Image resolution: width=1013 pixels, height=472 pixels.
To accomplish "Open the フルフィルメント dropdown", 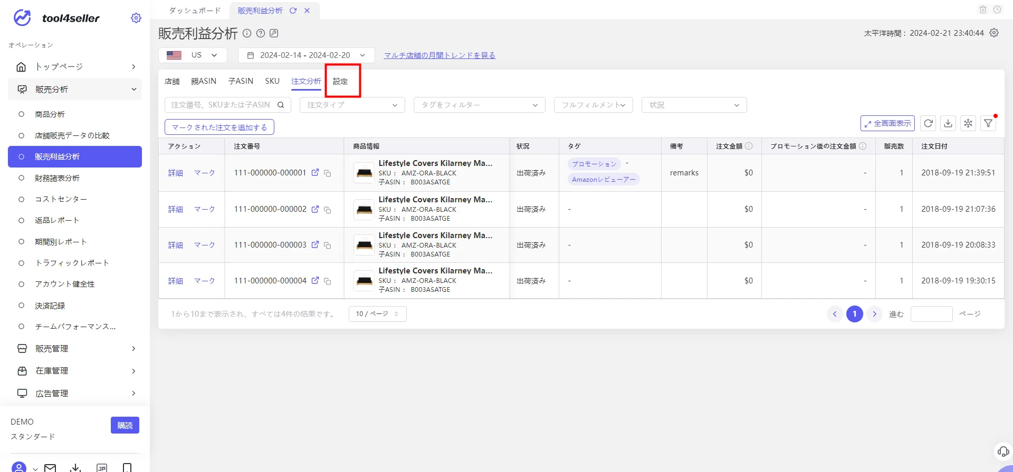I will pyautogui.click(x=594, y=105).
